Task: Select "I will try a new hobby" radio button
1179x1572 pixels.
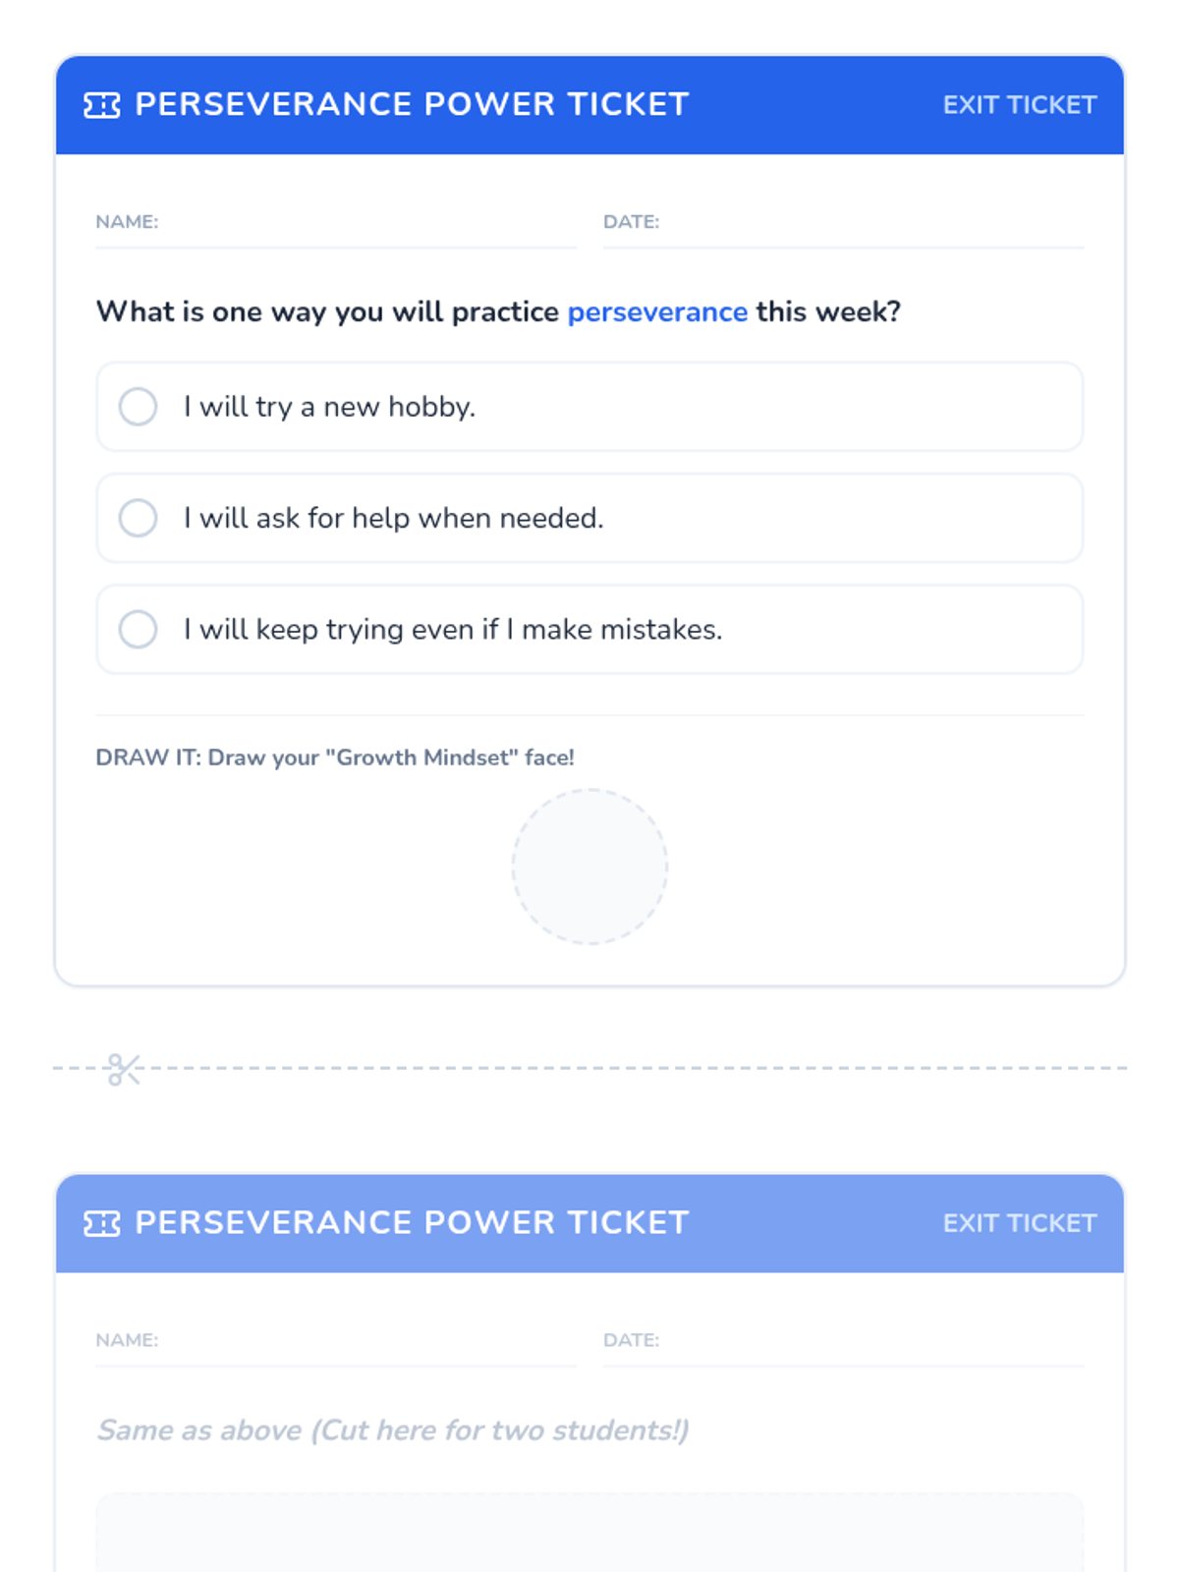Action: click(139, 407)
